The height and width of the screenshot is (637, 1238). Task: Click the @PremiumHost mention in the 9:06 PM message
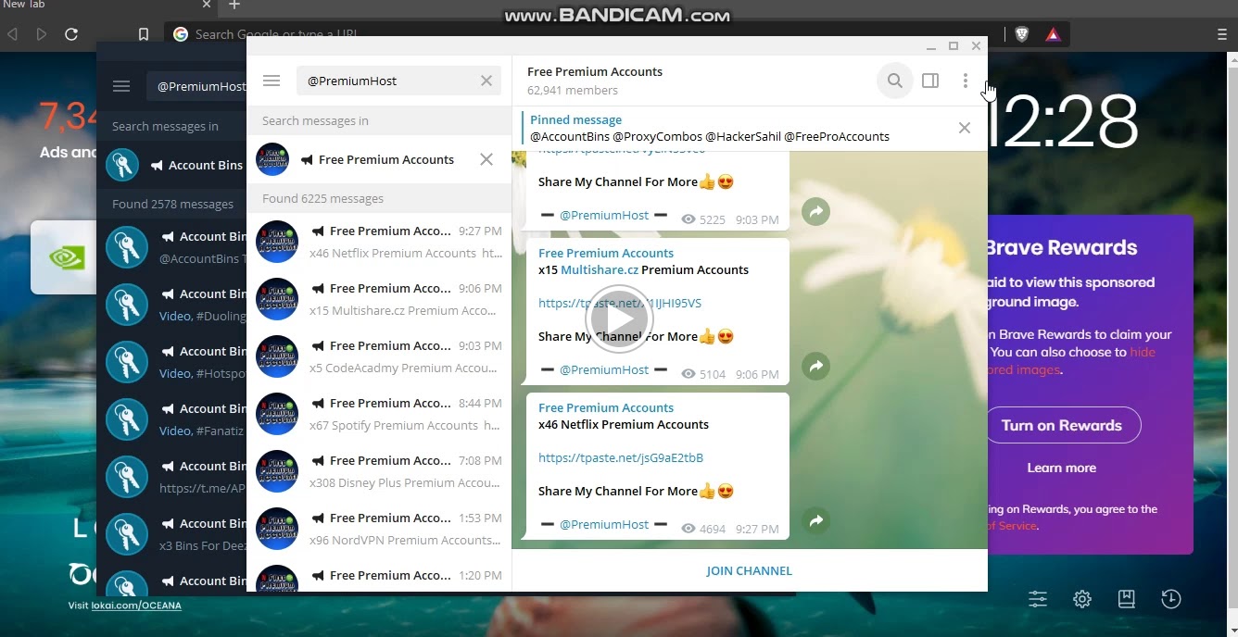[x=604, y=369]
